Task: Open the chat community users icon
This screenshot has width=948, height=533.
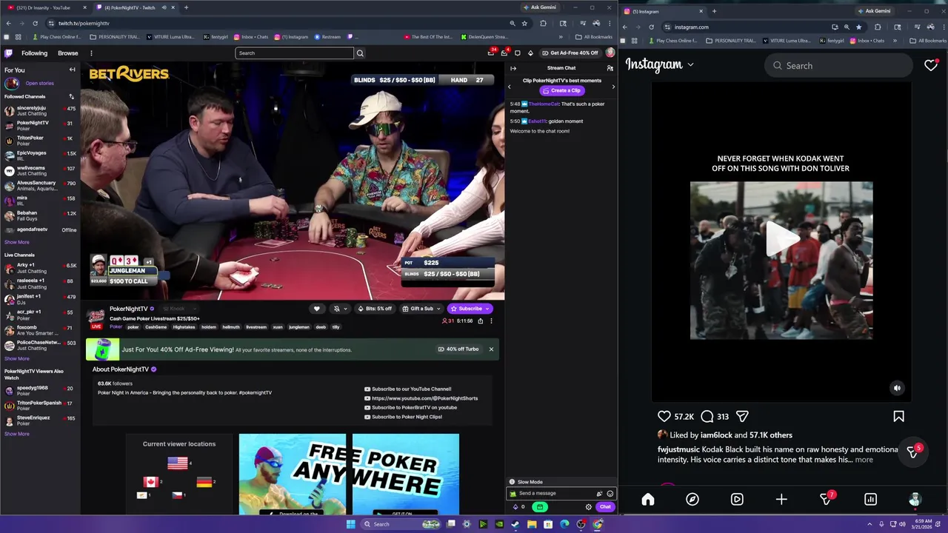Action: point(610,68)
